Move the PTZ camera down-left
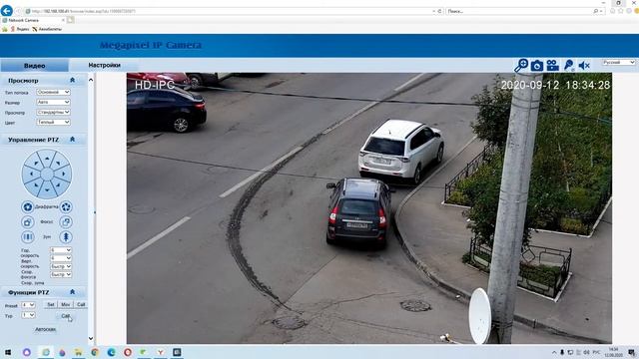 36,184
